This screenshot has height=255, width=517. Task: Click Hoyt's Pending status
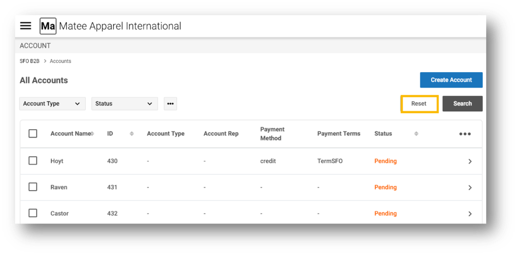tap(386, 161)
